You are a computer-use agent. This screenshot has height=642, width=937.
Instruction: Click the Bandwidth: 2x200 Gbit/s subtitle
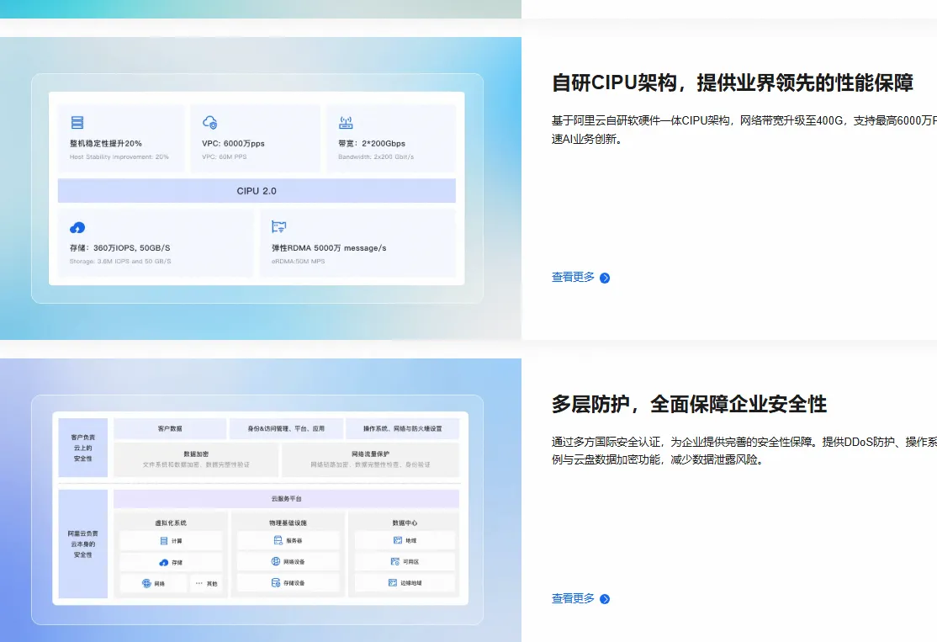[376, 157]
